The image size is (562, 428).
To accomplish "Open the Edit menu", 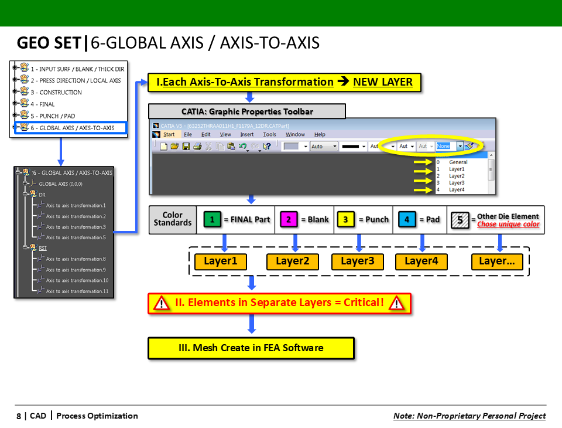I will [205, 134].
